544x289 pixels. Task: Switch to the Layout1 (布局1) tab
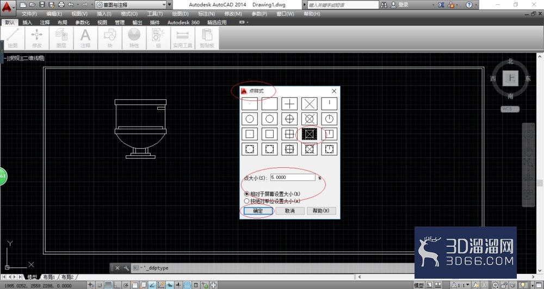click(50, 277)
